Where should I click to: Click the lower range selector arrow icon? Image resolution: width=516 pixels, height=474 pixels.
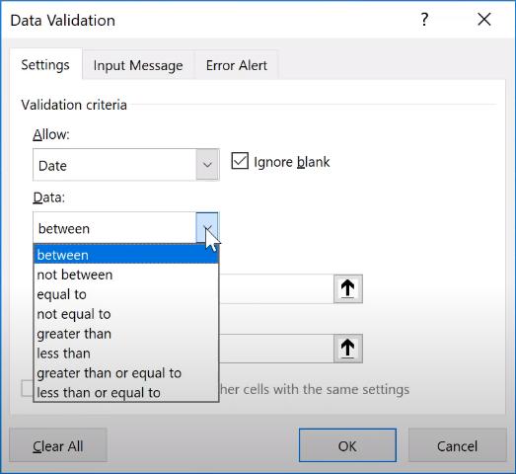pyautogui.click(x=348, y=349)
